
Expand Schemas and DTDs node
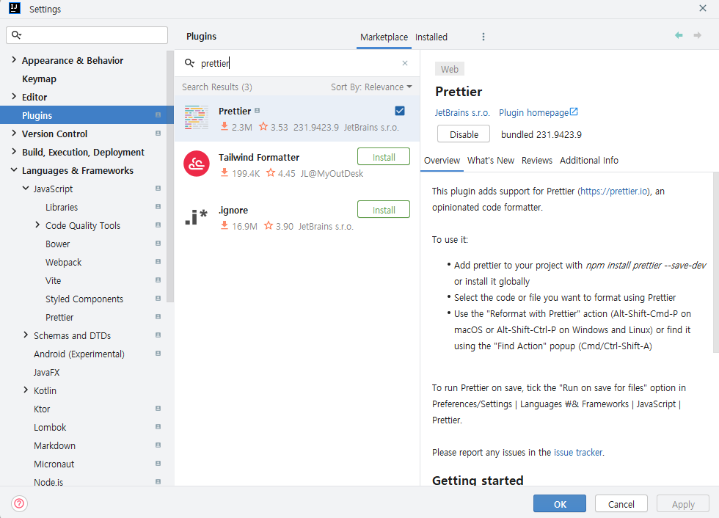click(x=26, y=335)
